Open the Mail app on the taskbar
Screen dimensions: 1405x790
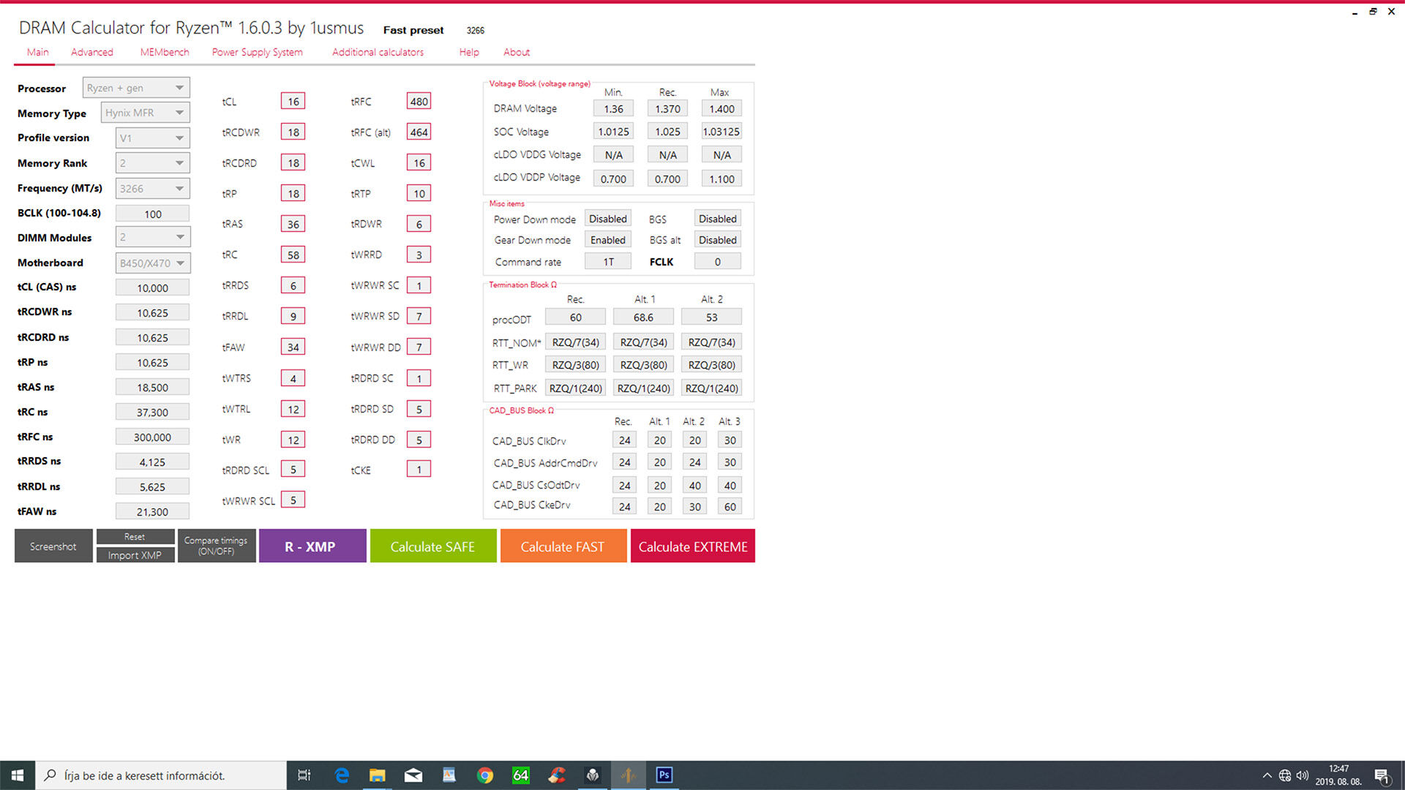[x=413, y=775]
